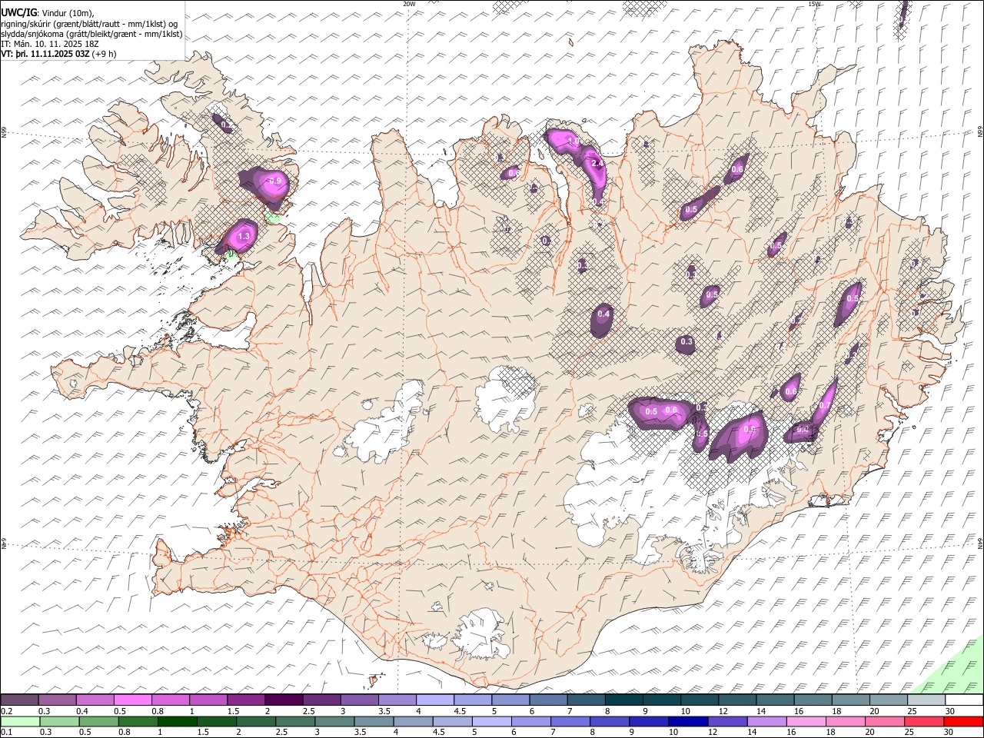Click the white 30 swatch in upper legend row
The width and height of the screenshot is (984, 738).
tap(965, 700)
